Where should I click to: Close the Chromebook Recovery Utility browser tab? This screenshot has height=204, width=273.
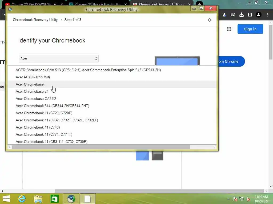pyautogui.click(x=189, y=4)
